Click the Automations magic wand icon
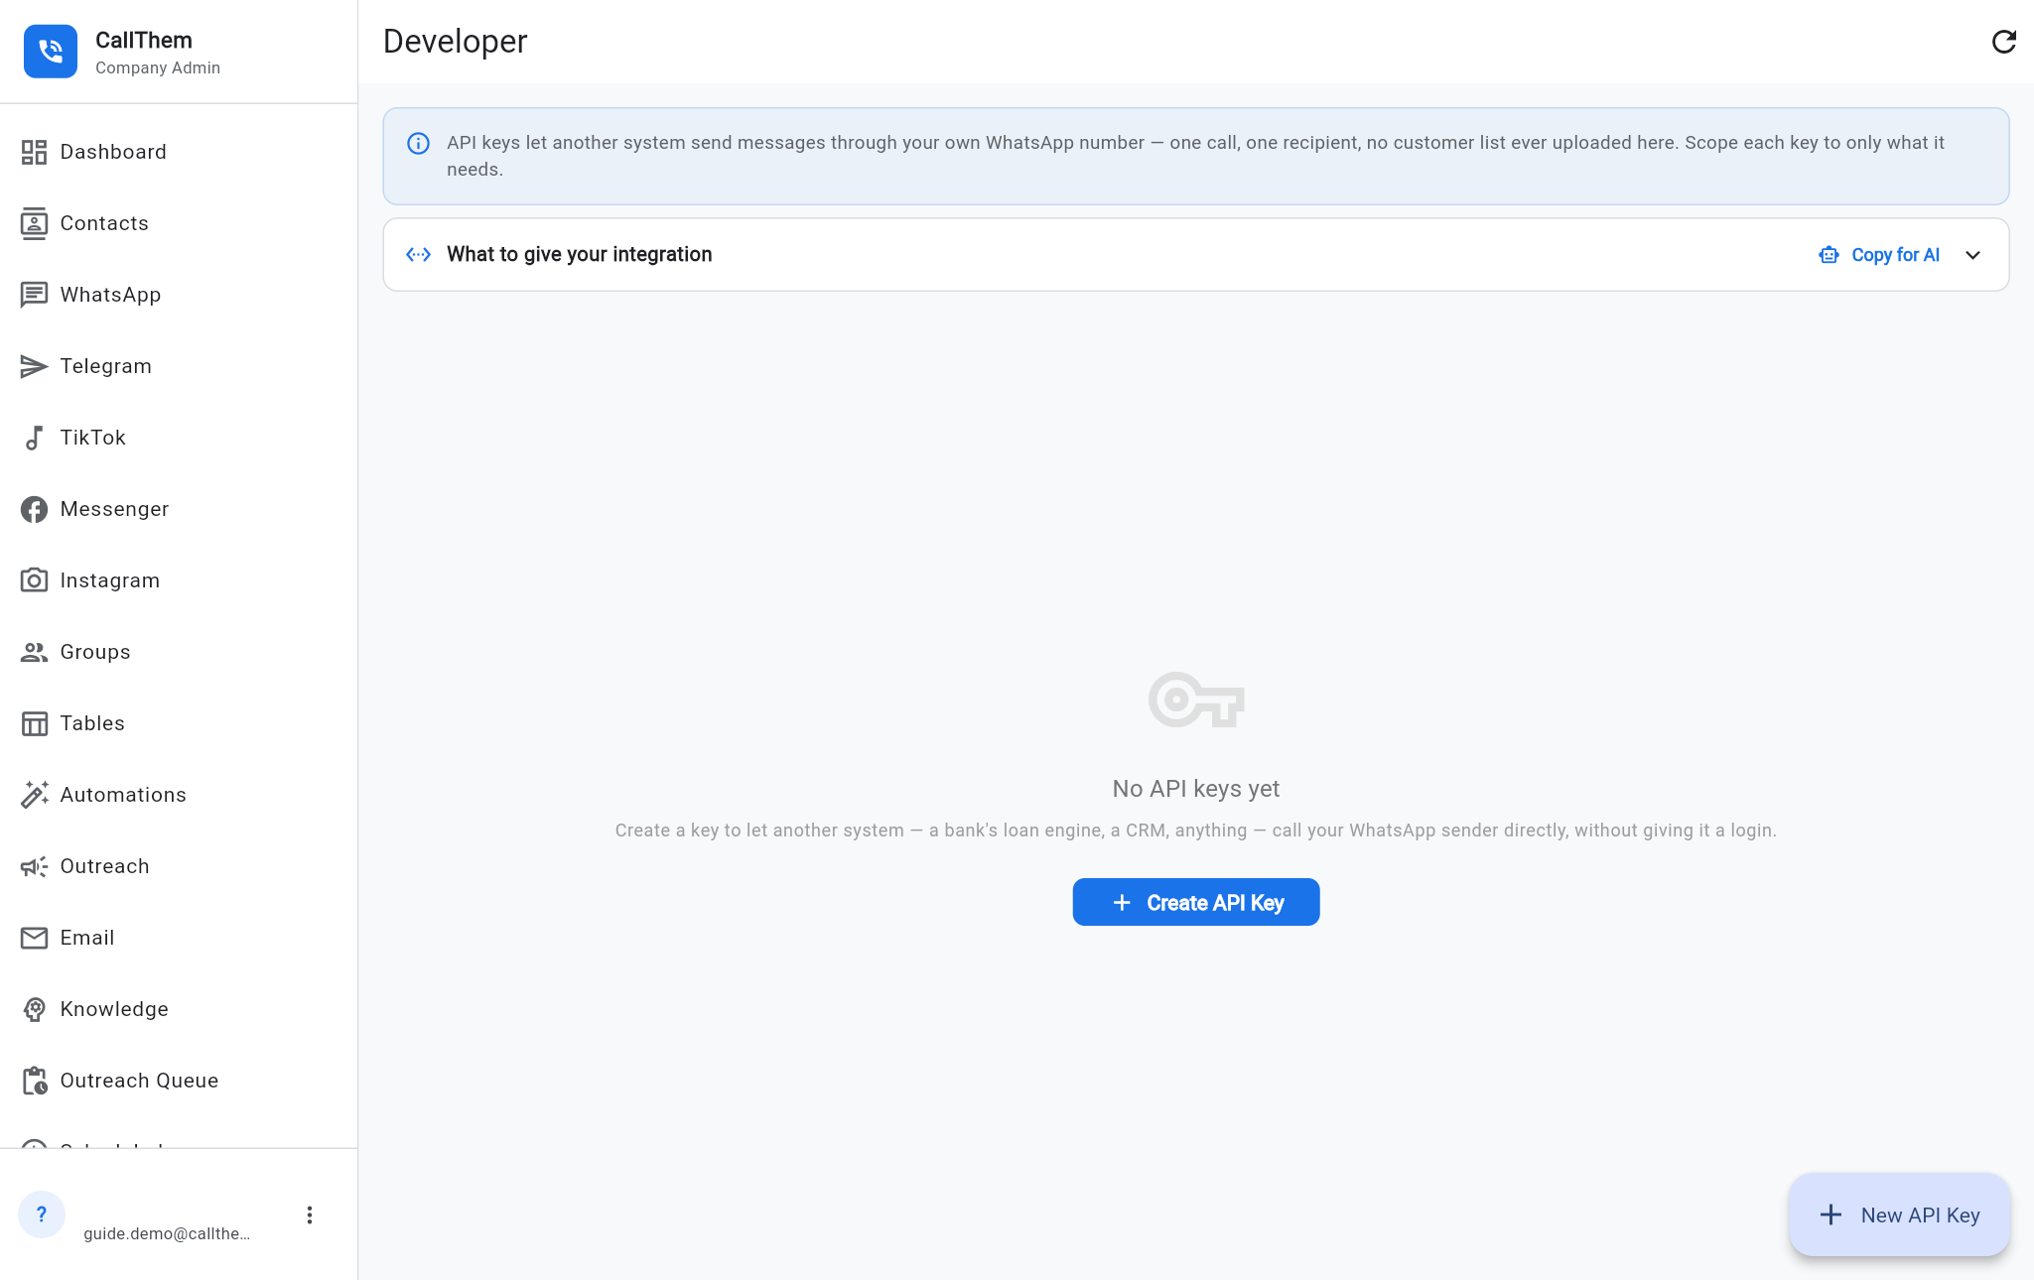This screenshot has width=2034, height=1280. (34, 795)
